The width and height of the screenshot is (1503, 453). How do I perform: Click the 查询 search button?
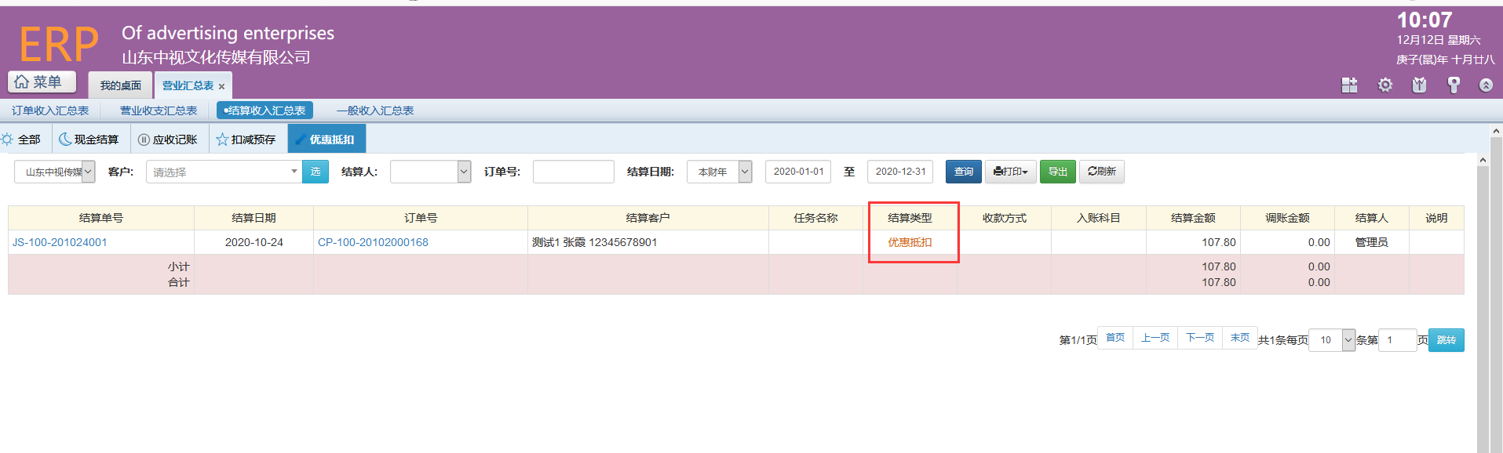[x=963, y=172]
